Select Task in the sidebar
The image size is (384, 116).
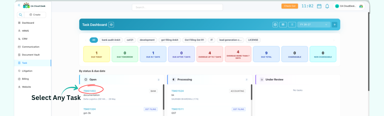pyautogui.click(x=33, y=63)
